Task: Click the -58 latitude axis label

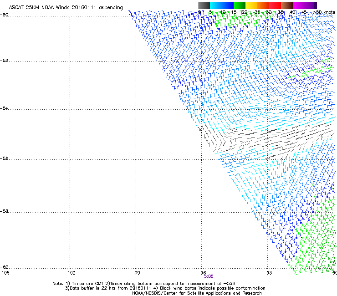Action: tap(4, 211)
